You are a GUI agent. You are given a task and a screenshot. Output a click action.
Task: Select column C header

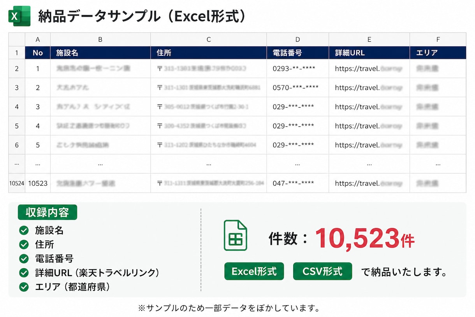[x=209, y=39]
